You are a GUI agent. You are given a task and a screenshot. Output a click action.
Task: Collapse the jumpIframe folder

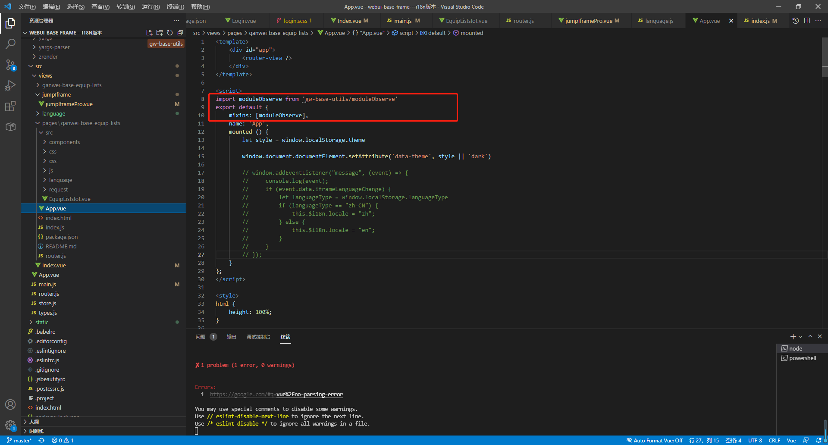(56, 94)
